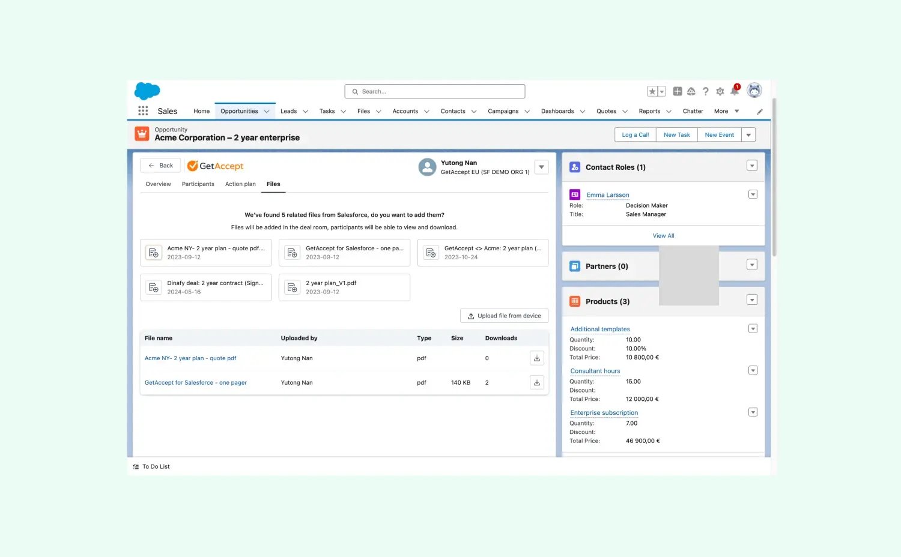Image resolution: width=901 pixels, height=557 pixels.
Task: Open help via the question mark icon
Action: 706,91
